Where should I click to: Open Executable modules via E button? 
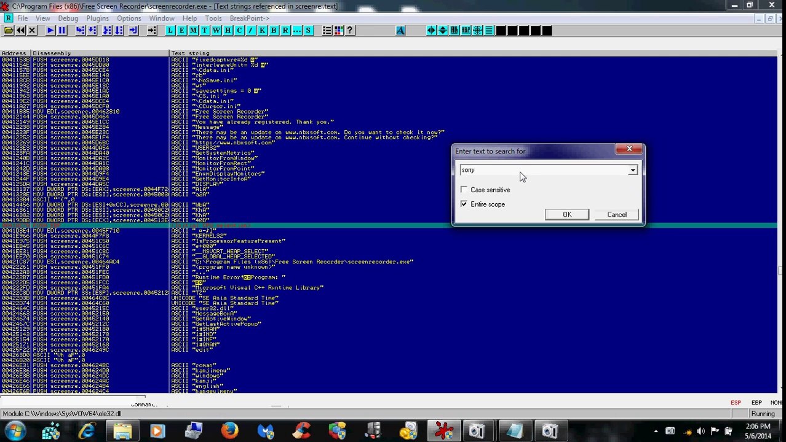182,31
